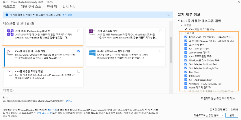Open the 다운로드하는 동안 설치 dropdown
This screenshot has height=120, width=241.
click(208, 115)
